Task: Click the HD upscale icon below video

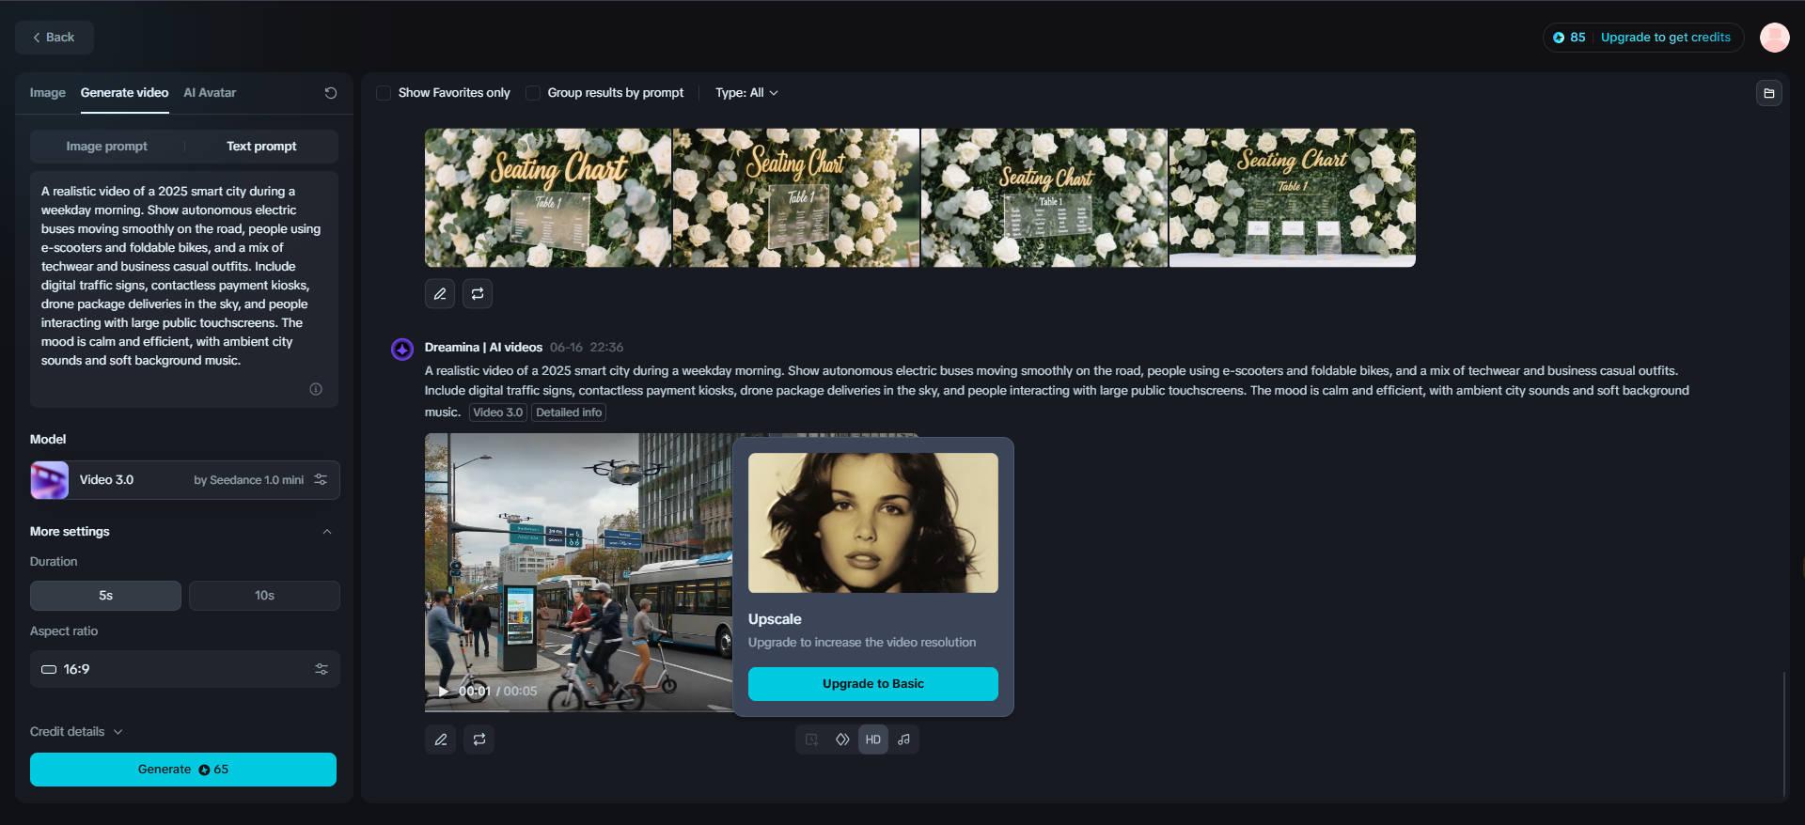Action: [872, 739]
